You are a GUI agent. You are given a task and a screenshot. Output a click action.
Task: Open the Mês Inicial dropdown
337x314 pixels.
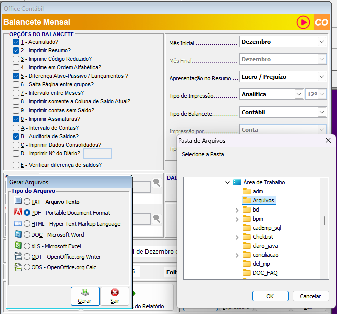[x=321, y=42]
